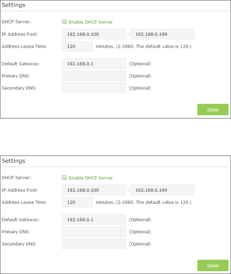Click the Settings heading in bottom panel
The height and width of the screenshot is (274, 231).
click(x=13, y=161)
